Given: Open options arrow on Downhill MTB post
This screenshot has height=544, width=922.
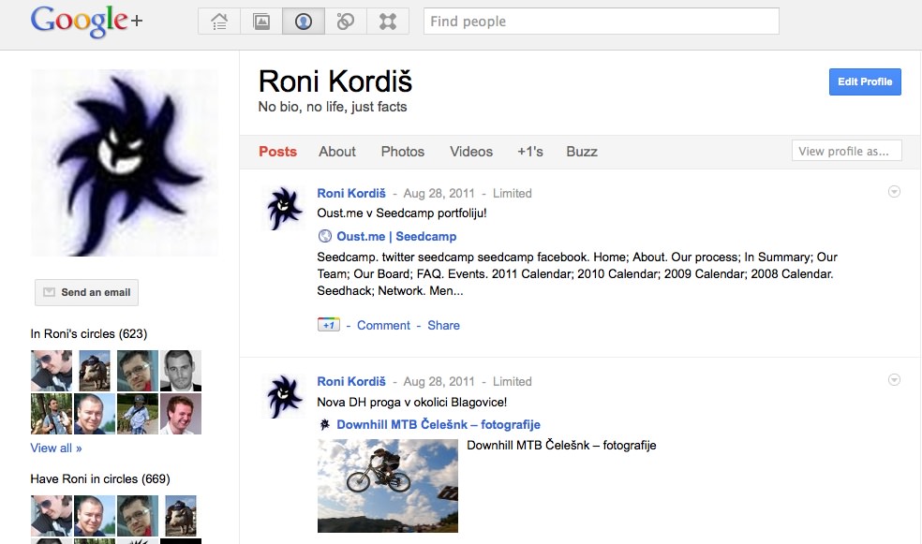Looking at the screenshot, I should click(x=894, y=380).
